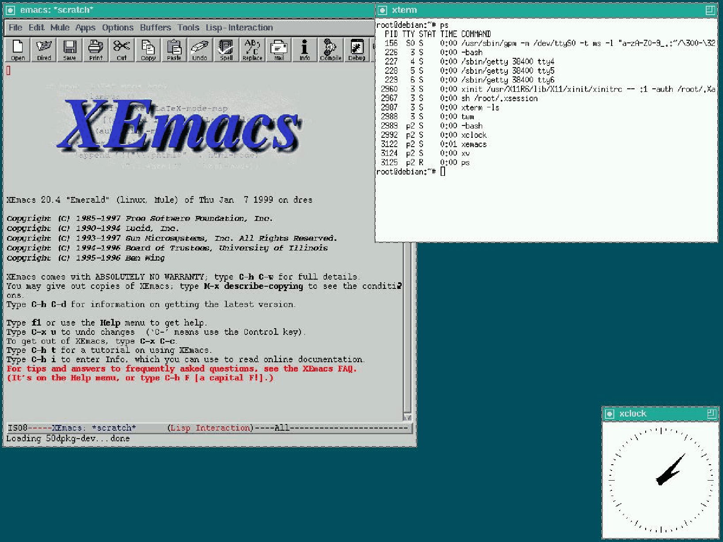This screenshot has width=723, height=542.
Task: Hit the Paste clipboard icon
Action: click(x=174, y=49)
